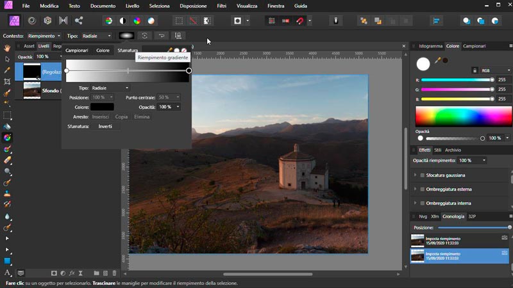Click the Elimina stop button
513x288 pixels.
pyautogui.click(x=142, y=116)
